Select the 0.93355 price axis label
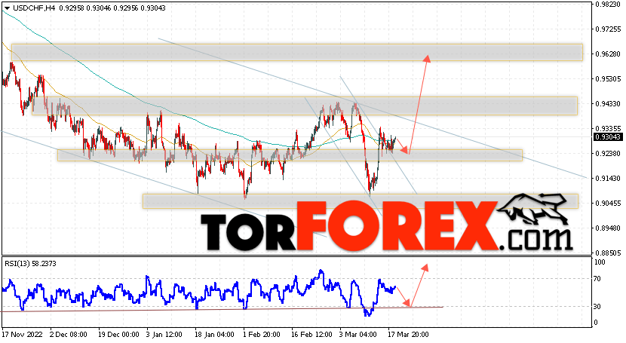 pyautogui.click(x=608, y=128)
